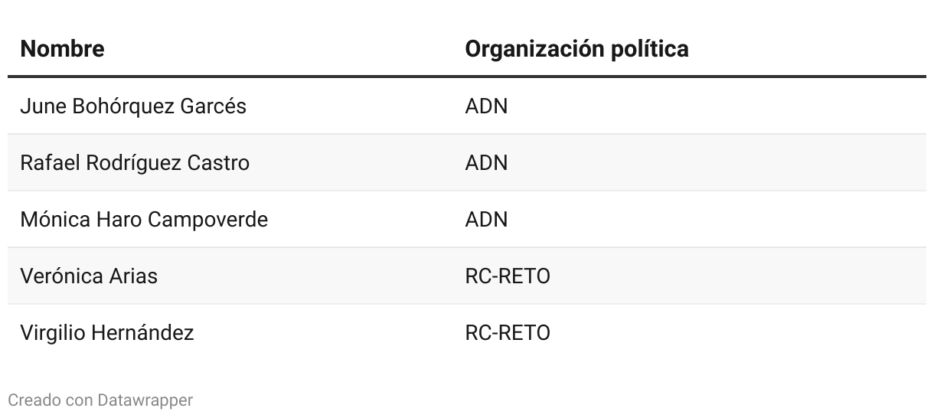Click the first name Virgilio
Screen dimensions: 934x418
pos(53,333)
